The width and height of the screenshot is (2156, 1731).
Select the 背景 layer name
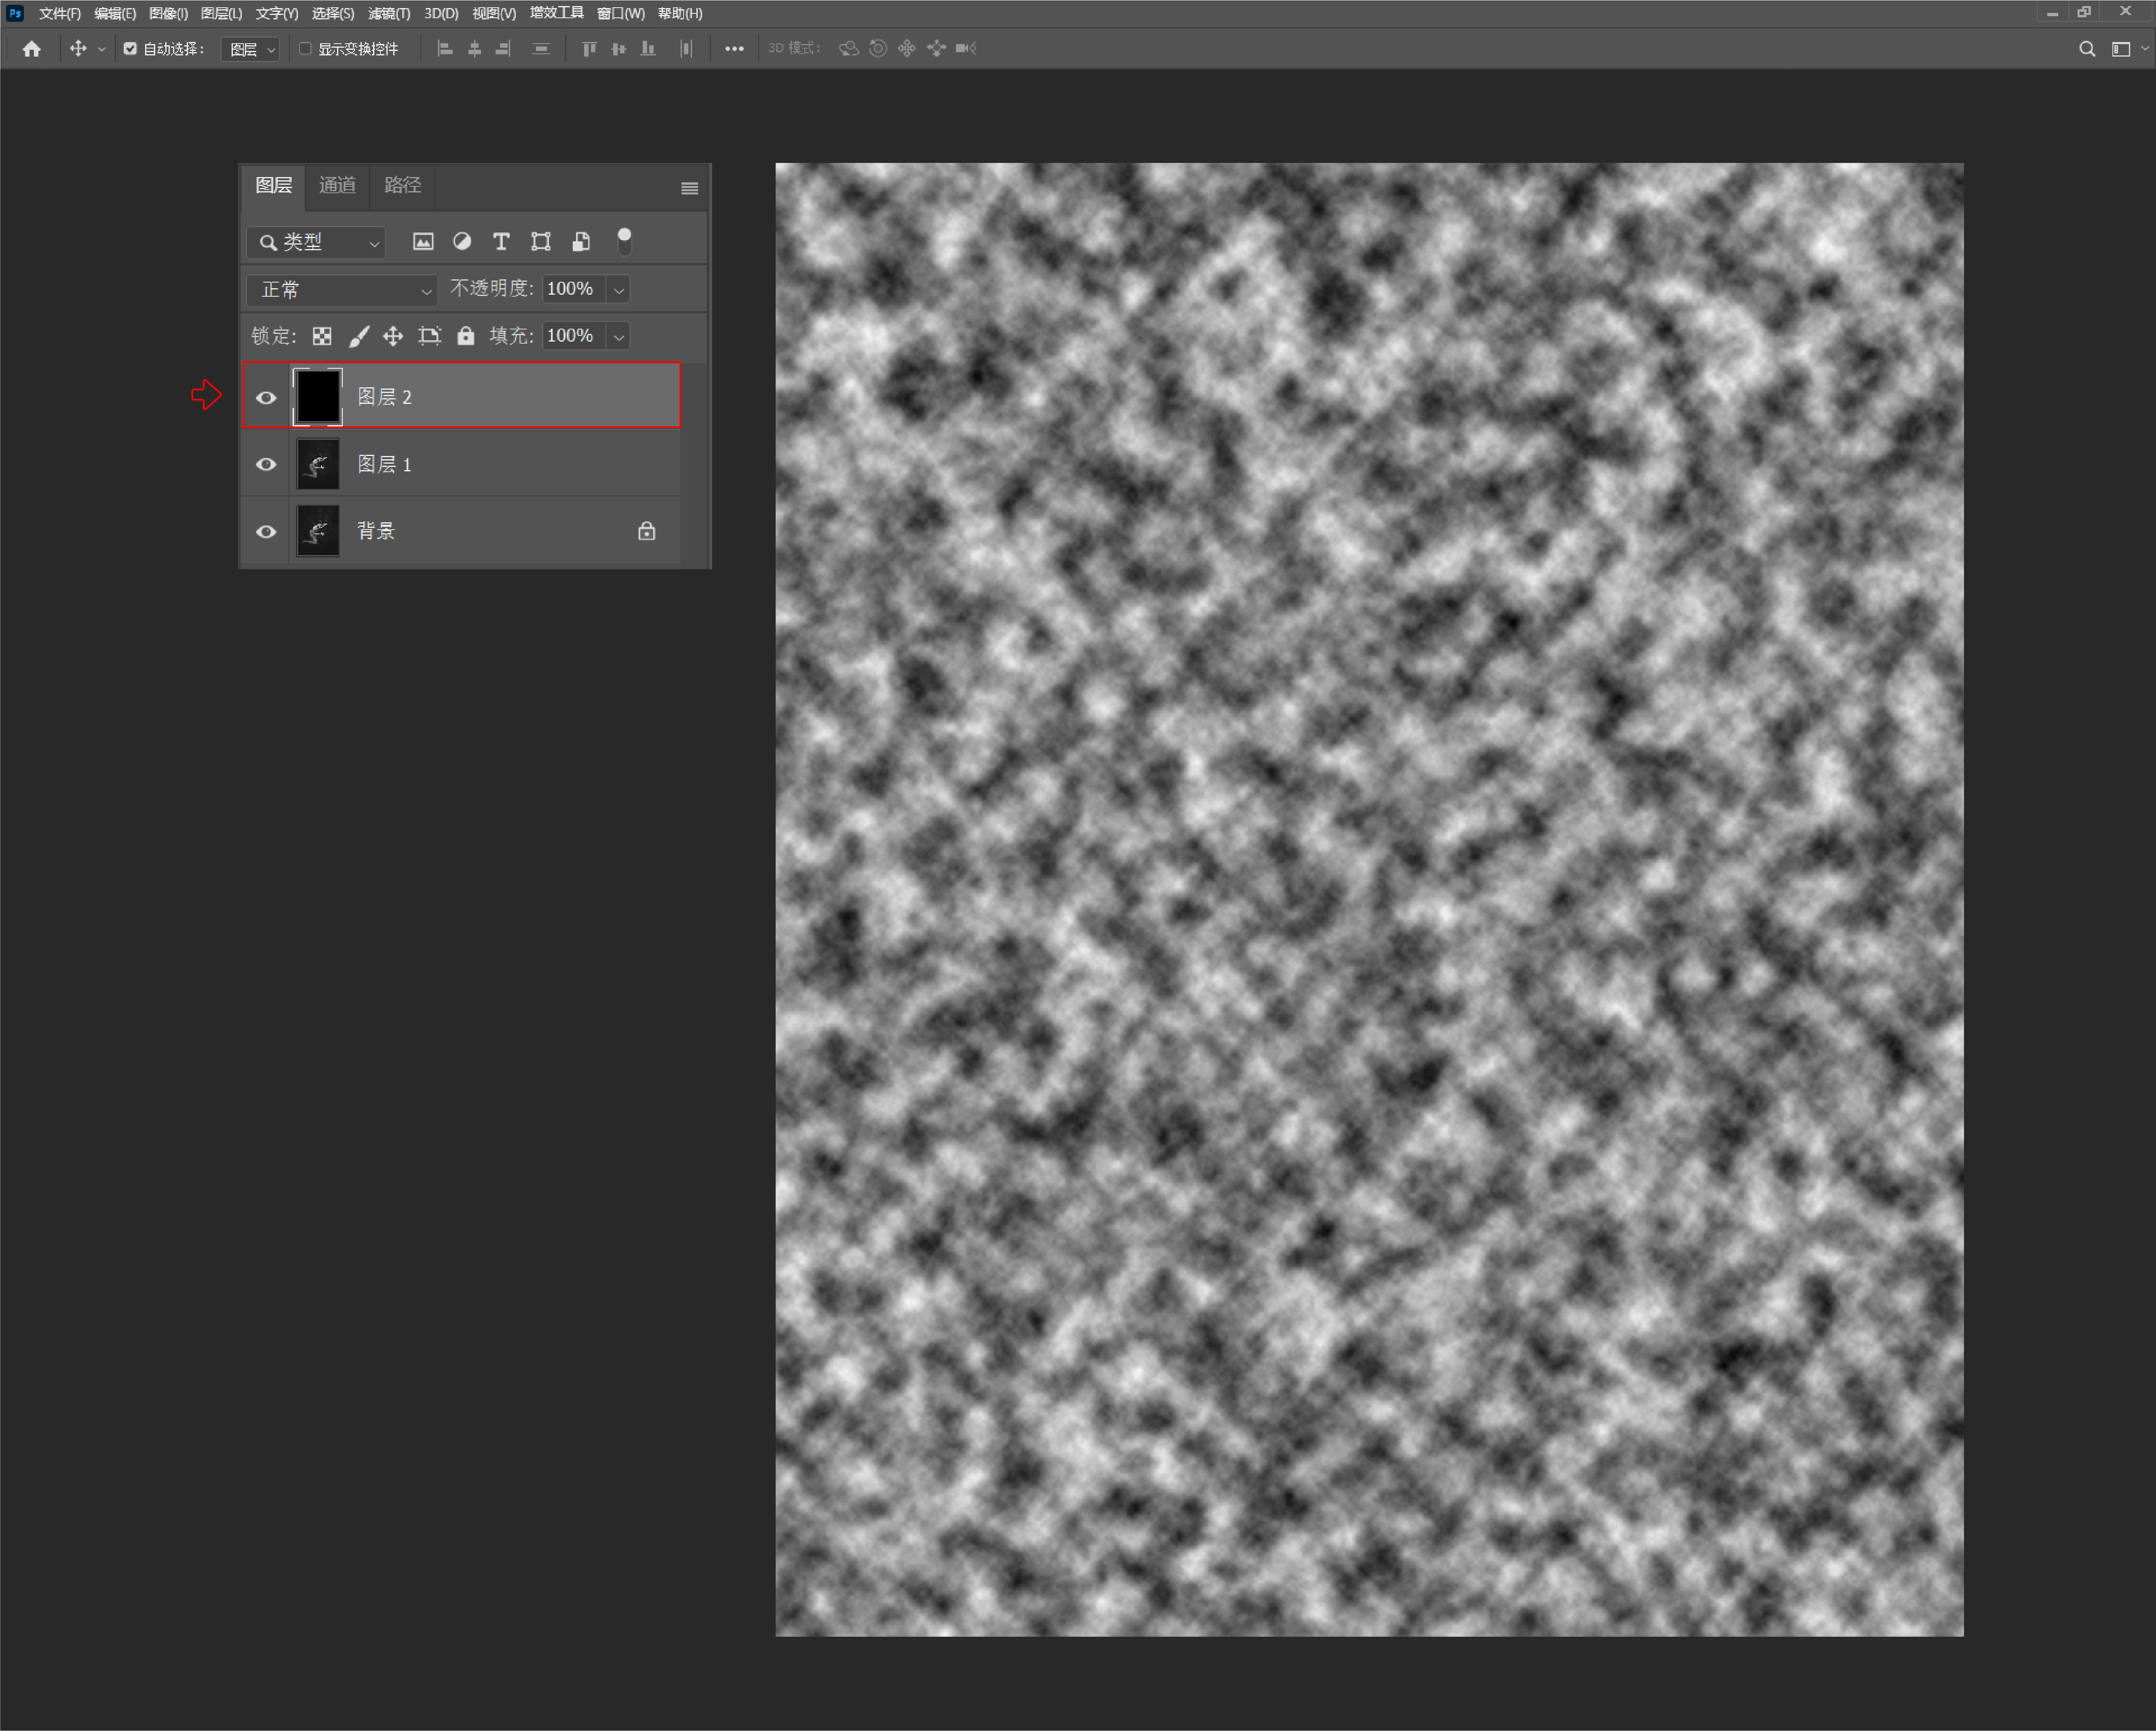376,531
